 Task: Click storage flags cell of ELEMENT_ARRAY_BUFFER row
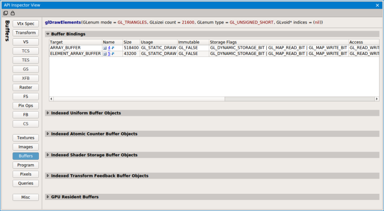pos(279,54)
